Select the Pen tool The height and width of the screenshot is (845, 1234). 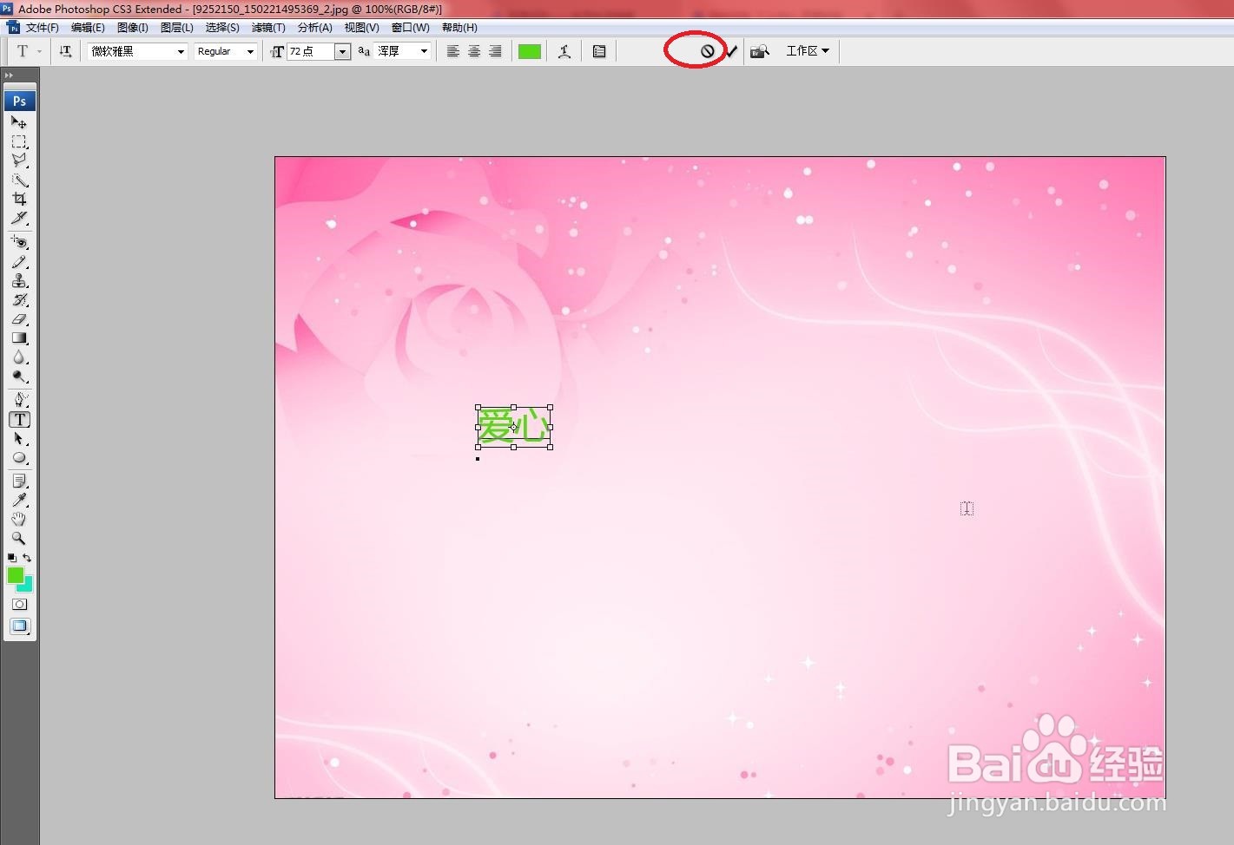point(19,400)
